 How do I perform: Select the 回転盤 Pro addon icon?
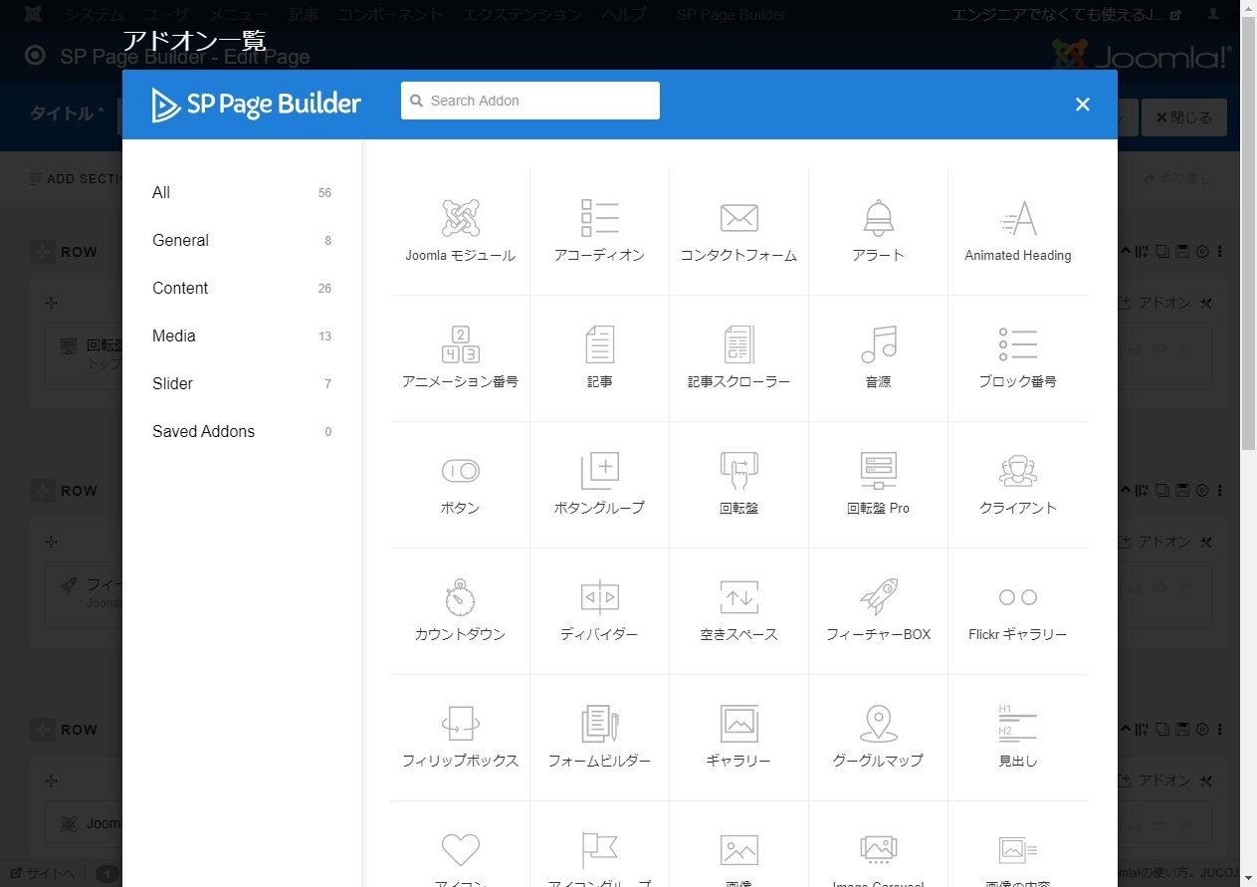(x=878, y=483)
